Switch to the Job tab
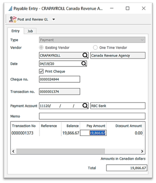This screenshot has width=156, height=183. pos(30,31)
